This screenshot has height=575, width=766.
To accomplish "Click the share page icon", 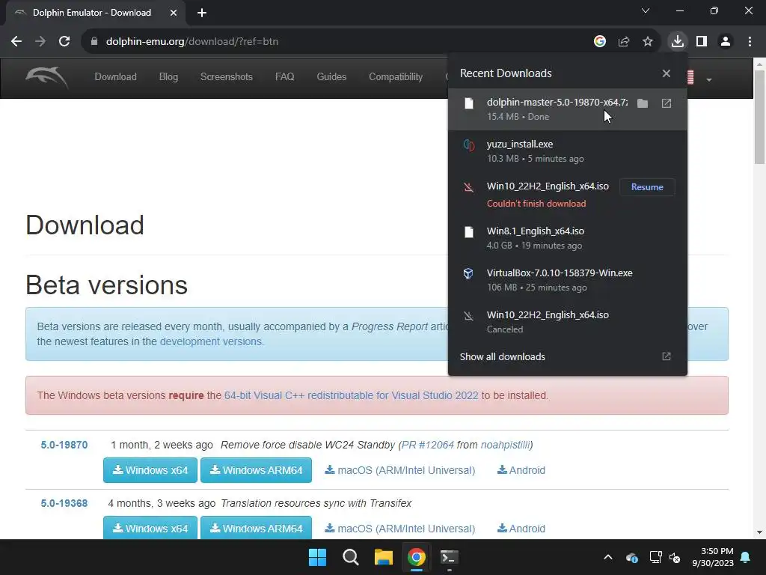I will click(x=623, y=42).
